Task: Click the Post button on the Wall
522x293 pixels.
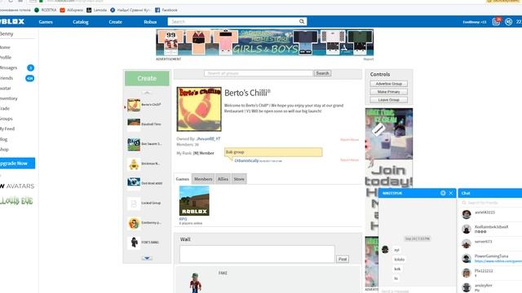Action: [343, 259]
